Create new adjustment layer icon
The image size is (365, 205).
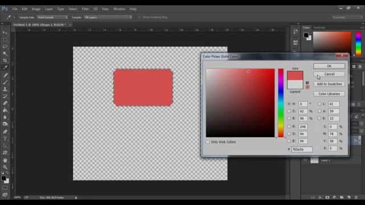pyautogui.click(x=335, y=198)
